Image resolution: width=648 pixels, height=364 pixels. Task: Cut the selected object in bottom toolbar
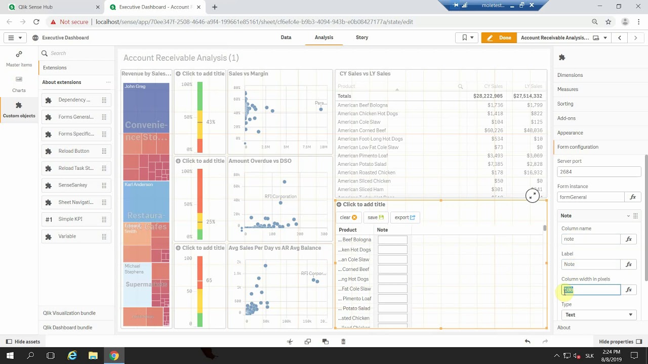coord(290,342)
